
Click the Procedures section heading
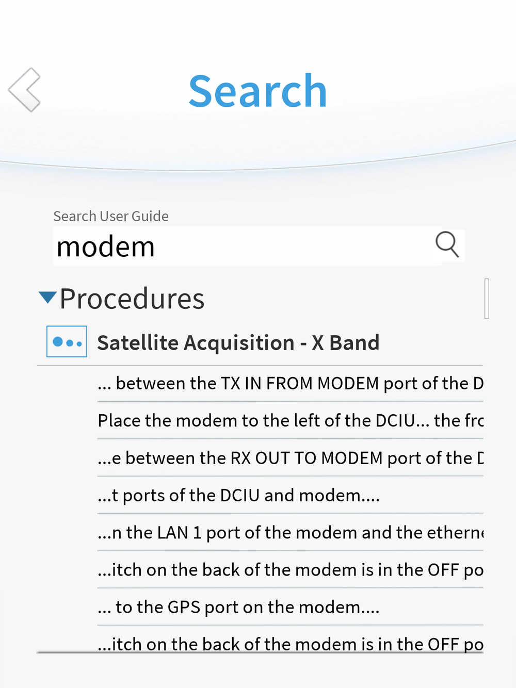[132, 299]
